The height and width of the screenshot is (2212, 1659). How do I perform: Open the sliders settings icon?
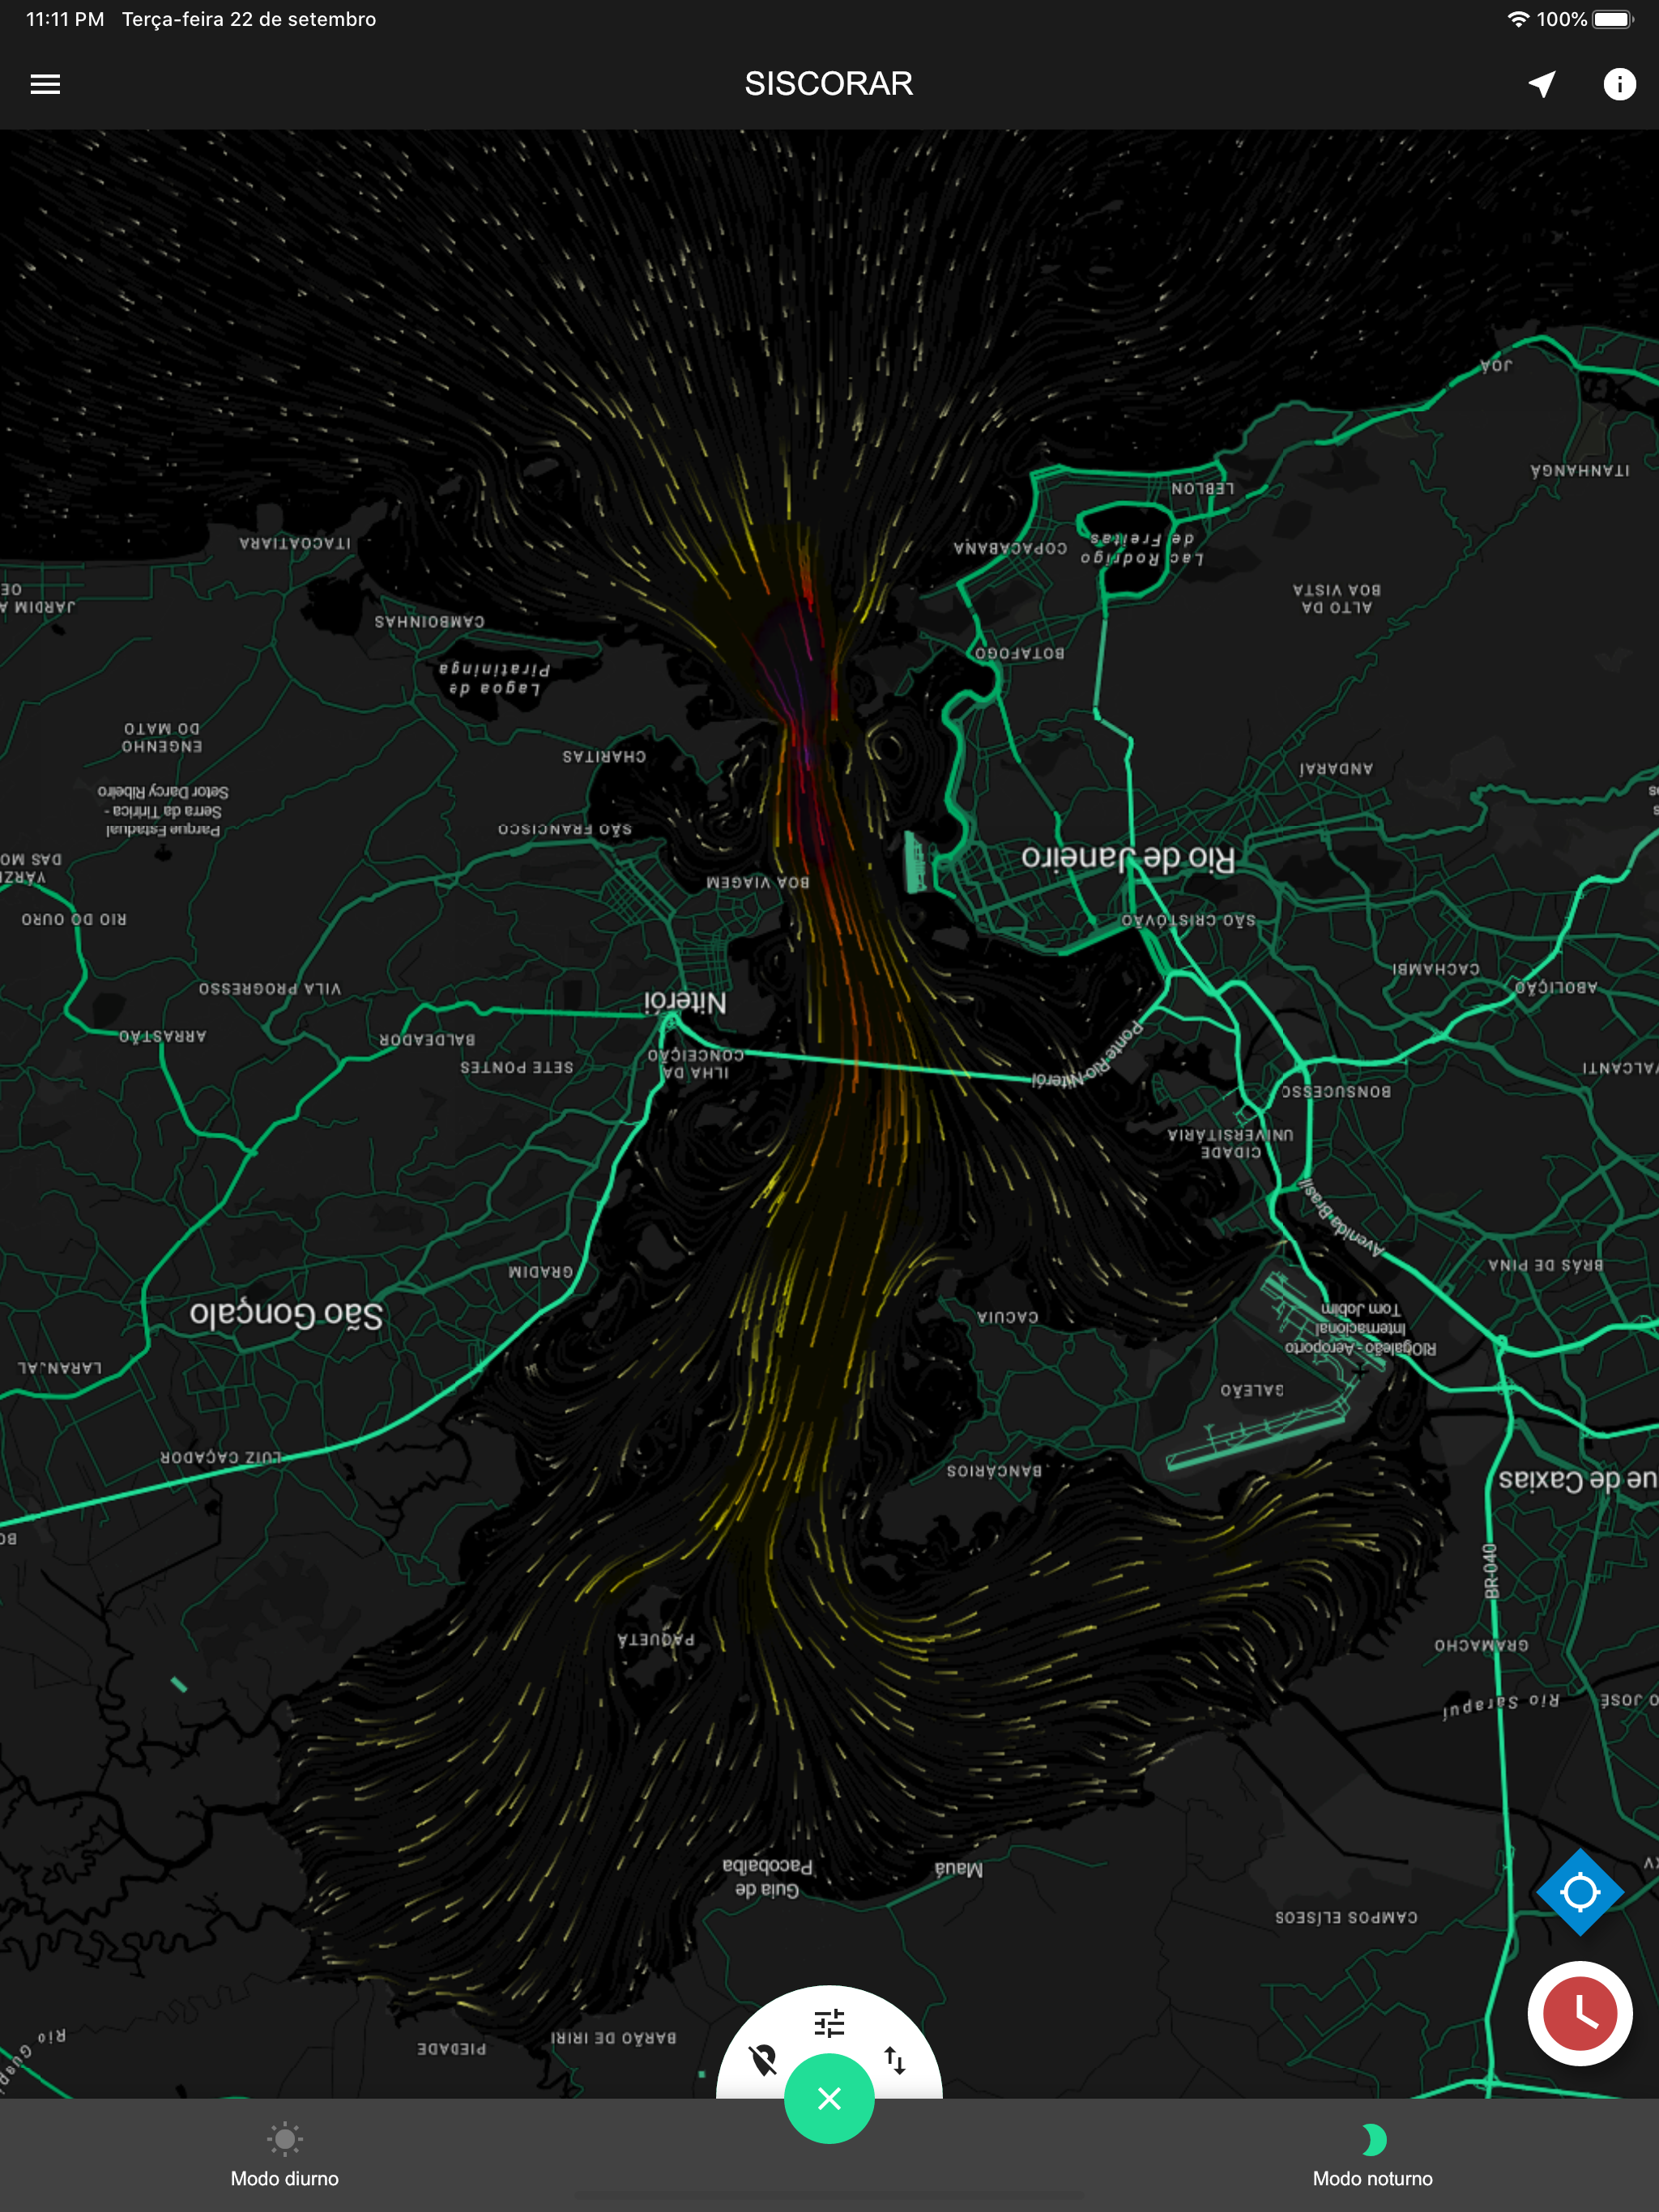coord(829,2023)
